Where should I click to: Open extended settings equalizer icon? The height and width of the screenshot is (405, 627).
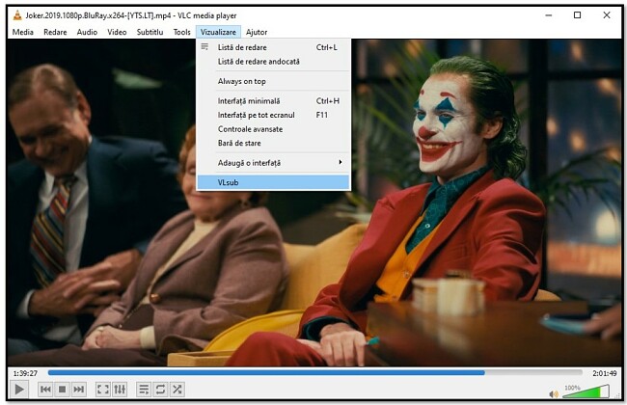point(120,389)
